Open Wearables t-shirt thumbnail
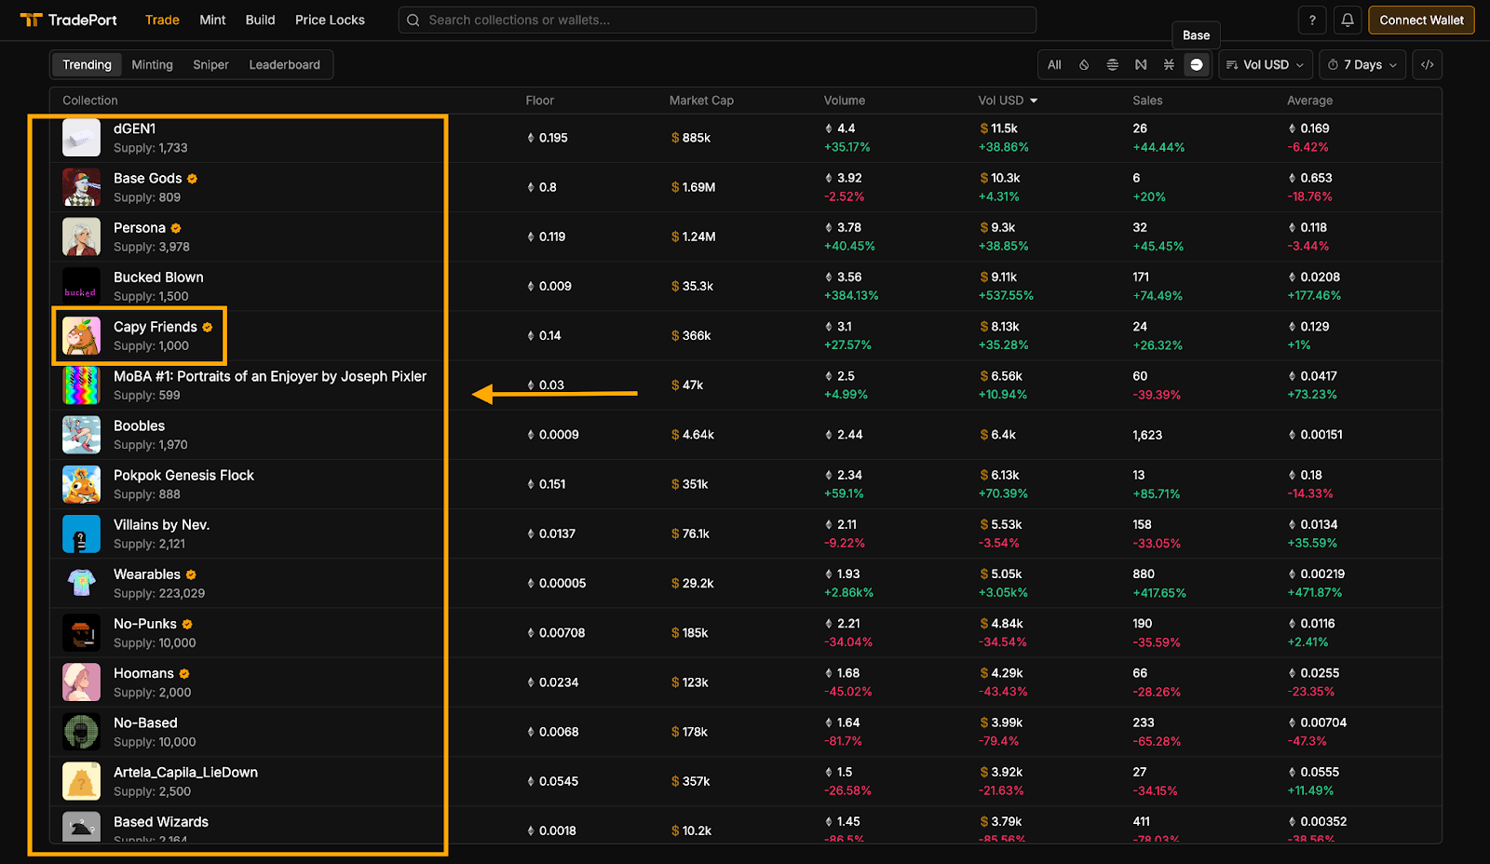This screenshot has width=1490, height=864. point(81,583)
